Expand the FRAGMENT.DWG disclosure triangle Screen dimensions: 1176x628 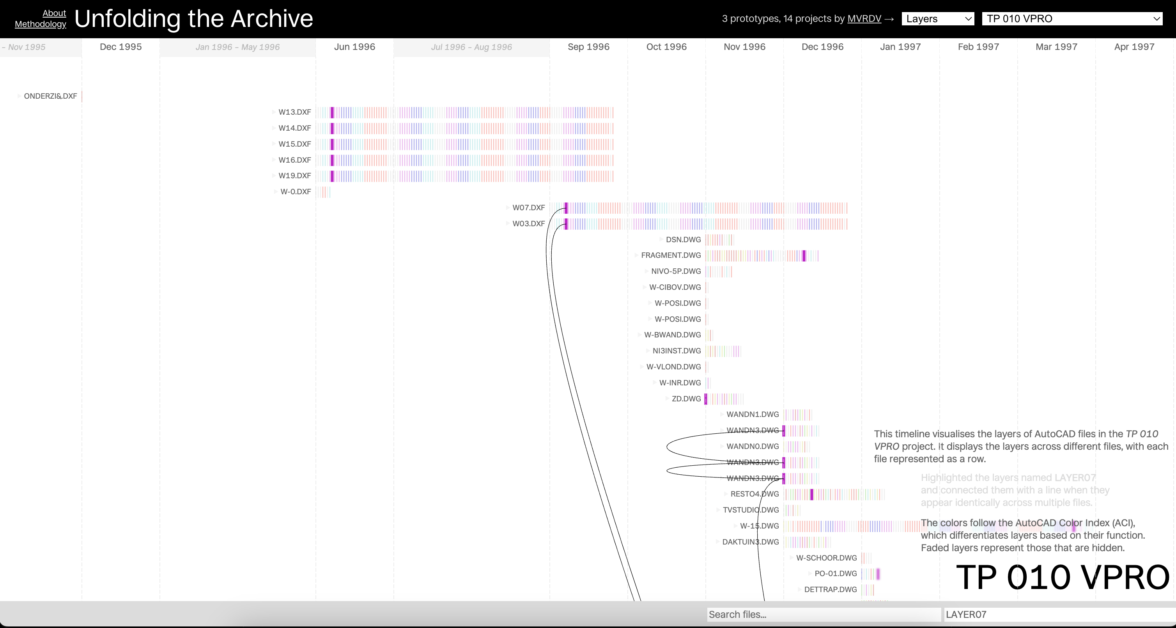pyautogui.click(x=636, y=255)
